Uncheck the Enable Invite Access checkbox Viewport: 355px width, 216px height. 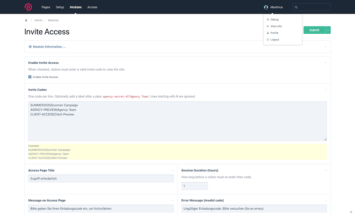click(30, 77)
